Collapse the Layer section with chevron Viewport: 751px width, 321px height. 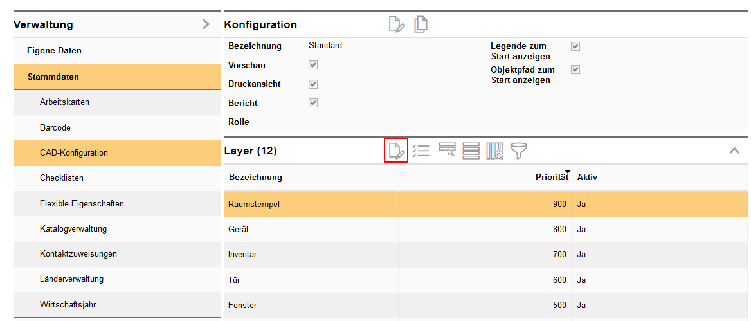tap(734, 151)
